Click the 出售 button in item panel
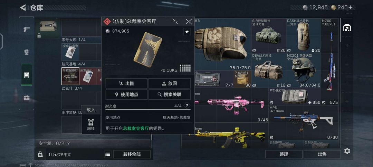 126,83
